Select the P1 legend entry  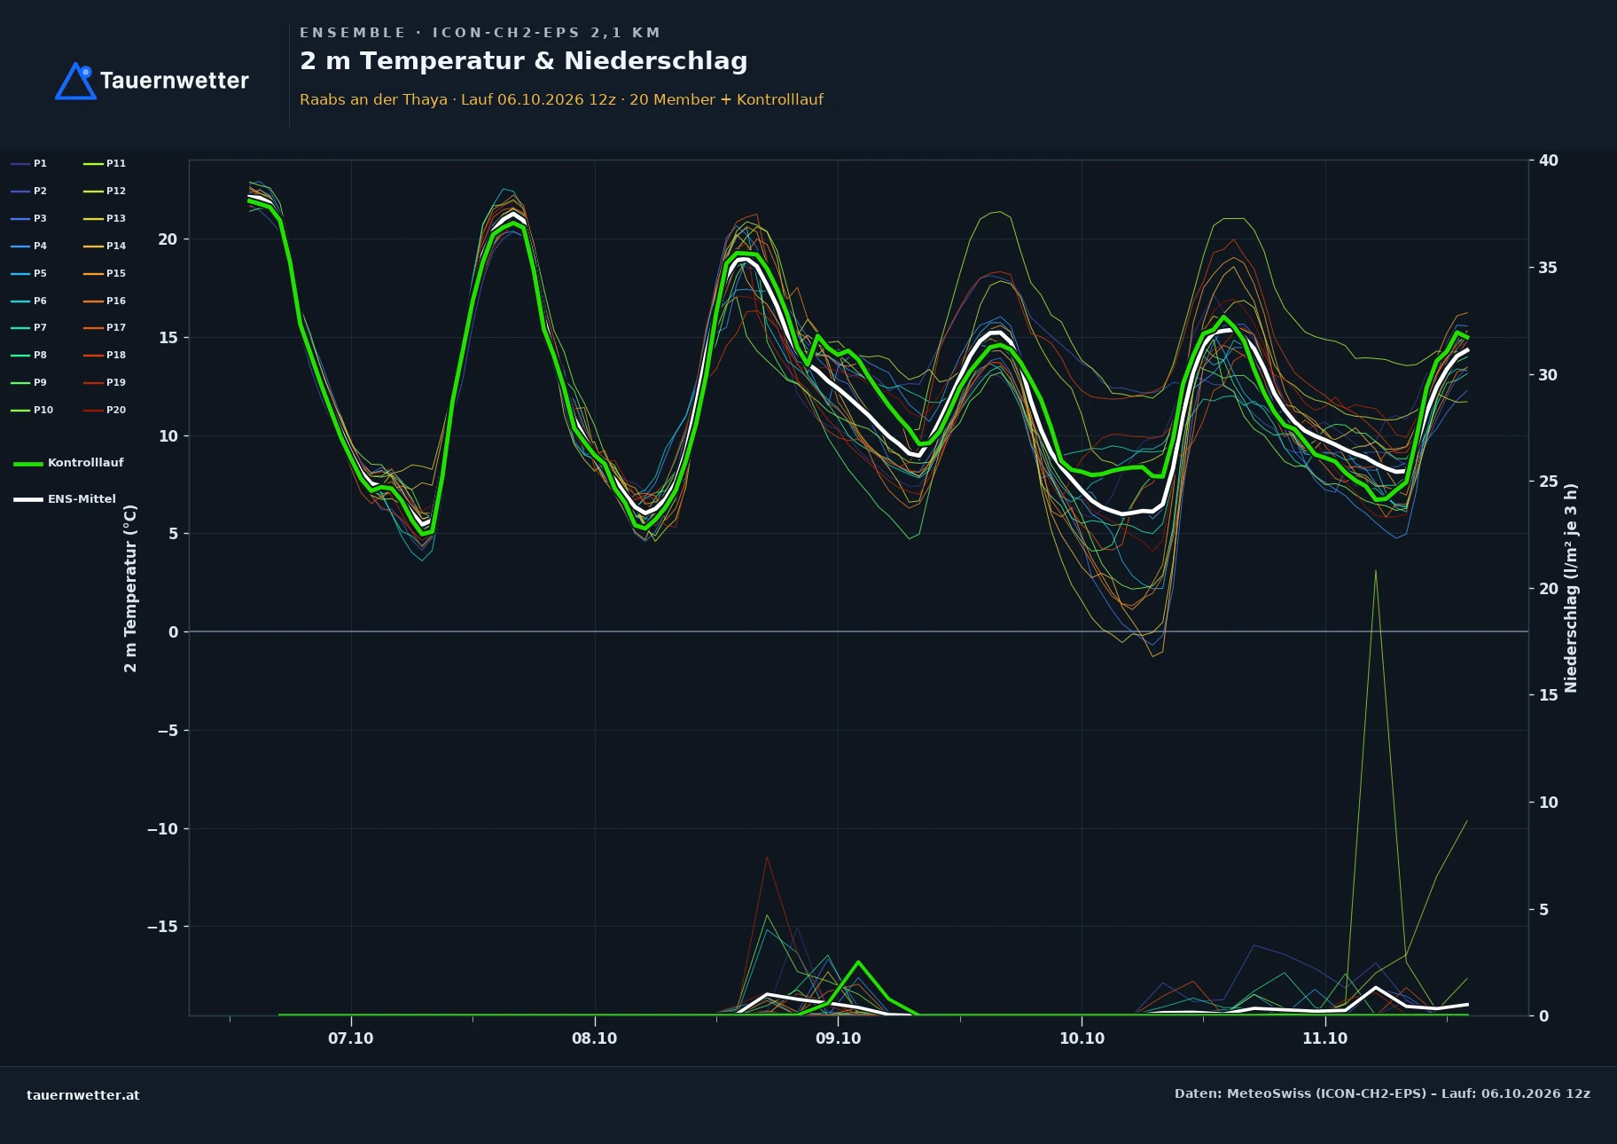29,163
